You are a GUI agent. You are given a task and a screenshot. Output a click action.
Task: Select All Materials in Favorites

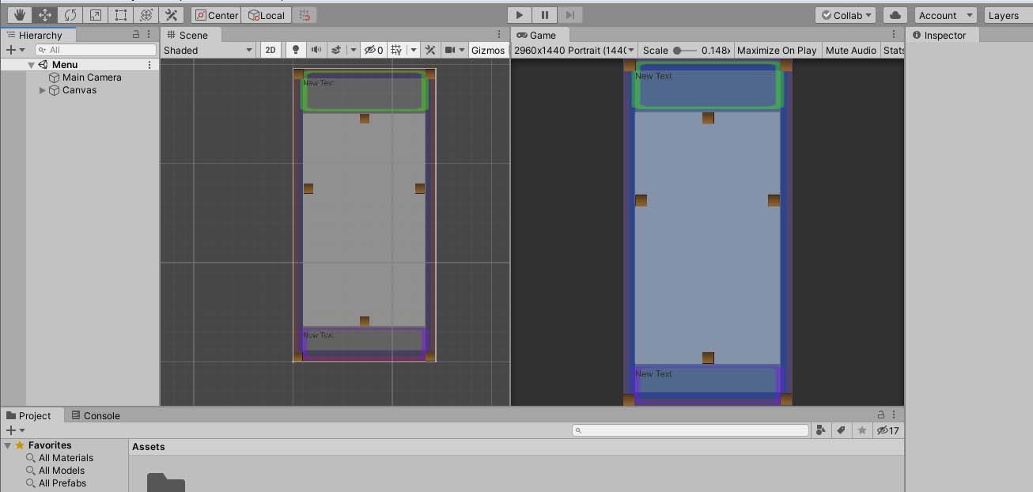(66, 458)
